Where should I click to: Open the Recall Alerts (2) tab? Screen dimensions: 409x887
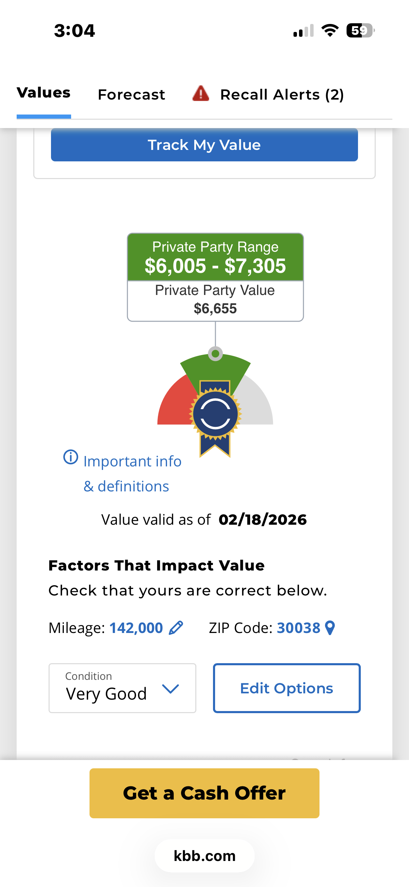tap(282, 95)
